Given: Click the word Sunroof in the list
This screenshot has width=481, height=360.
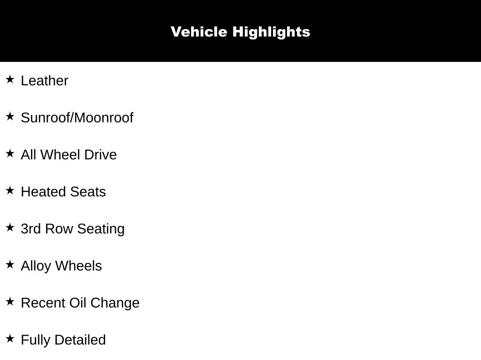Looking at the screenshot, I should 46,118.
